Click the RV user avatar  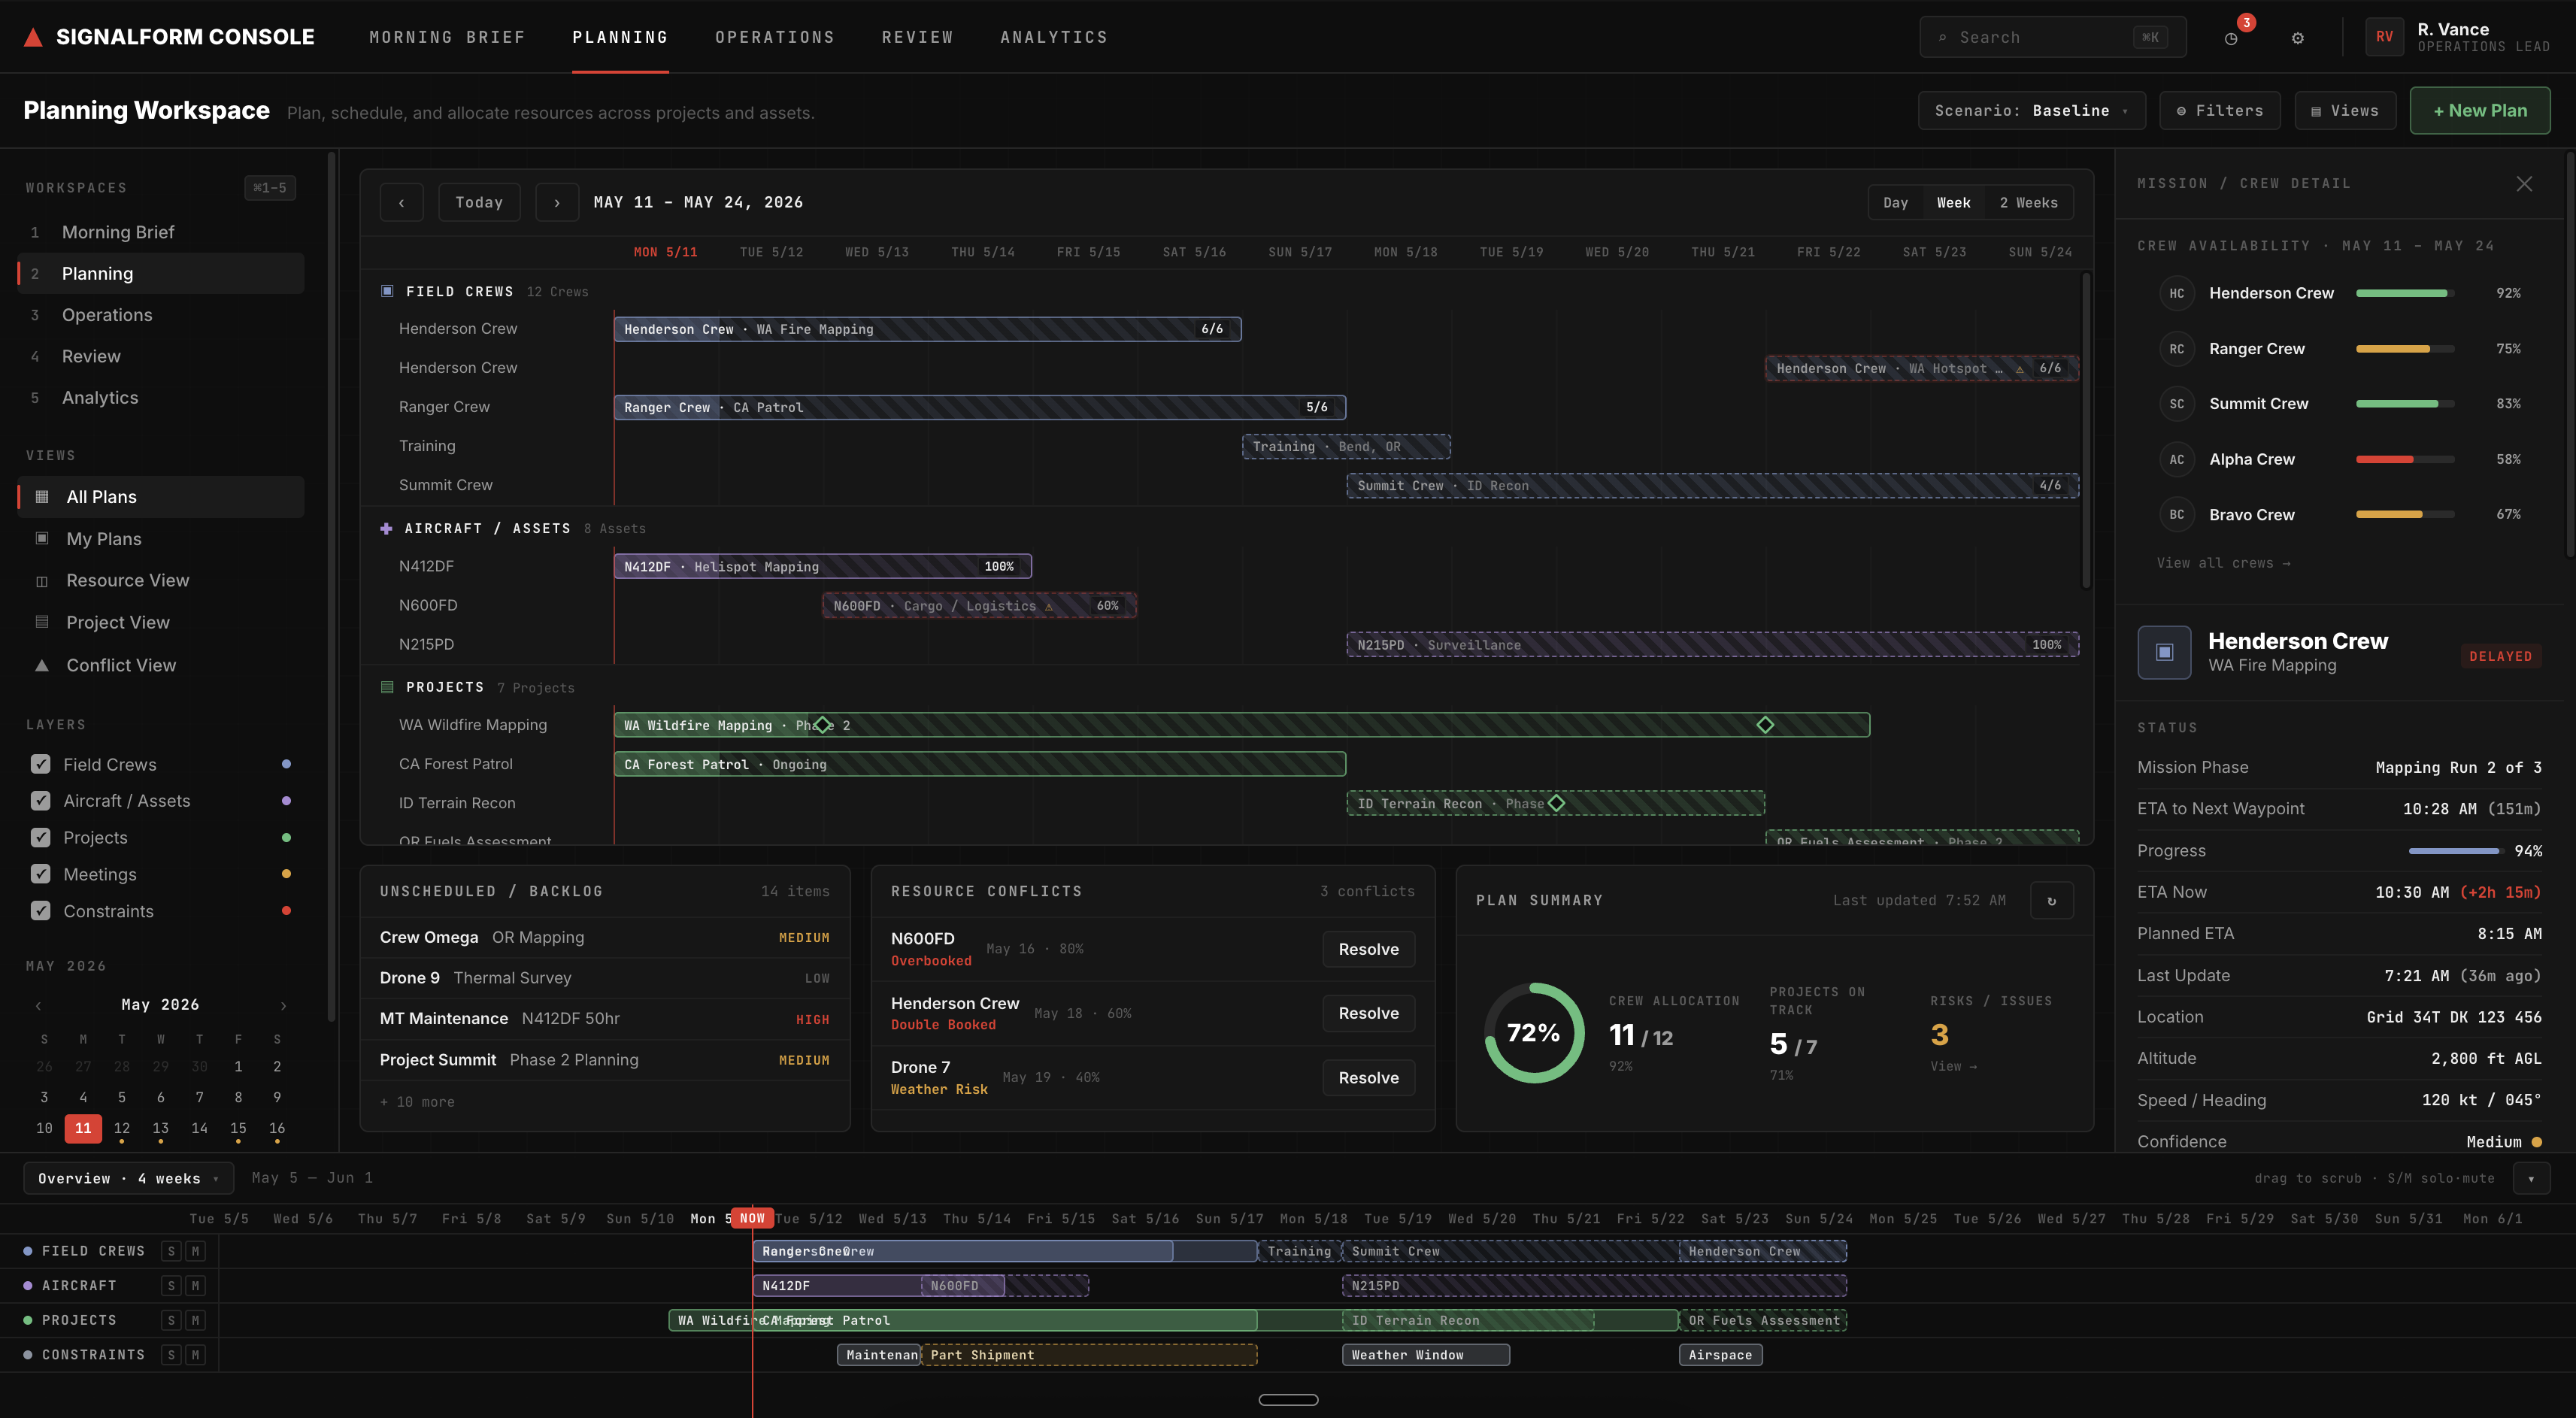pyautogui.click(x=2384, y=37)
